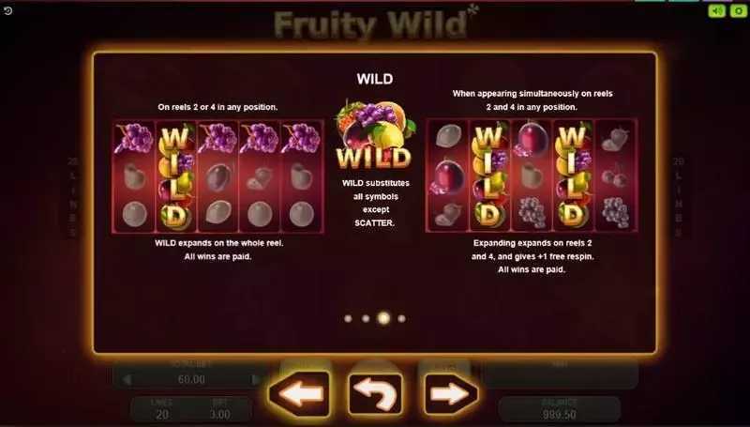Decrease total bet with left arrow
Image resolution: width=750 pixels, height=427 pixels.
coord(127,380)
